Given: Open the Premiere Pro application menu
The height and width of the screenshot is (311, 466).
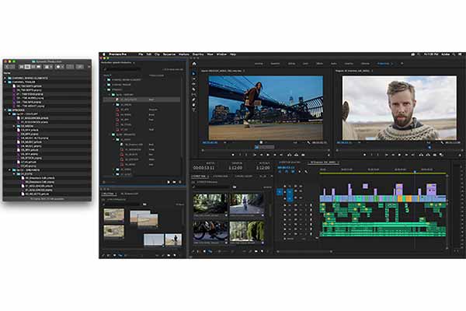Looking at the screenshot, I should click(x=117, y=54).
